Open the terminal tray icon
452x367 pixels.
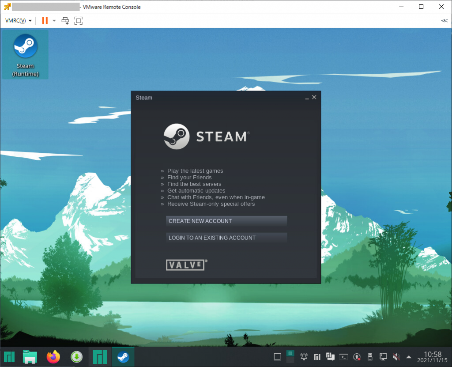coord(343,357)
